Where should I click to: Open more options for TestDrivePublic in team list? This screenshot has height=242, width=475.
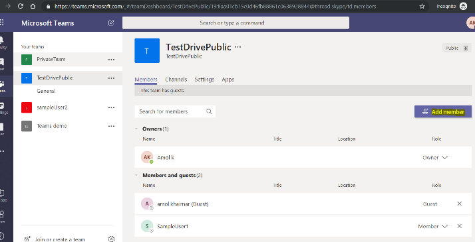click(111, 78)
